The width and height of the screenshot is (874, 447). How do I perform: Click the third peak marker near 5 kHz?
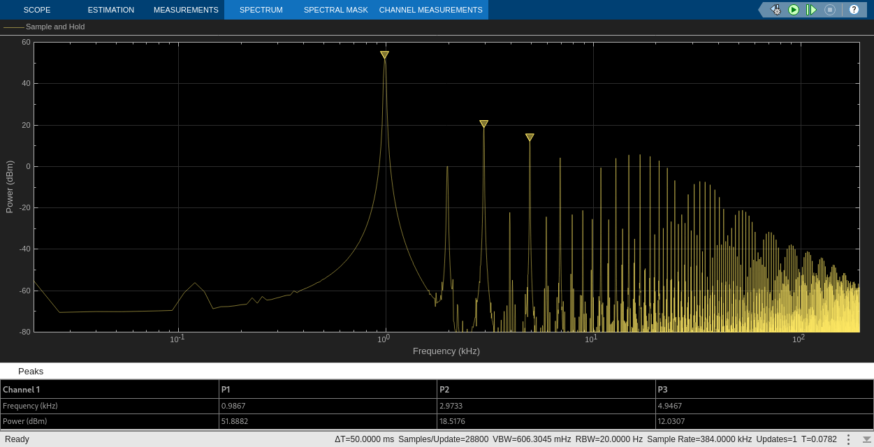click(530, 138)
